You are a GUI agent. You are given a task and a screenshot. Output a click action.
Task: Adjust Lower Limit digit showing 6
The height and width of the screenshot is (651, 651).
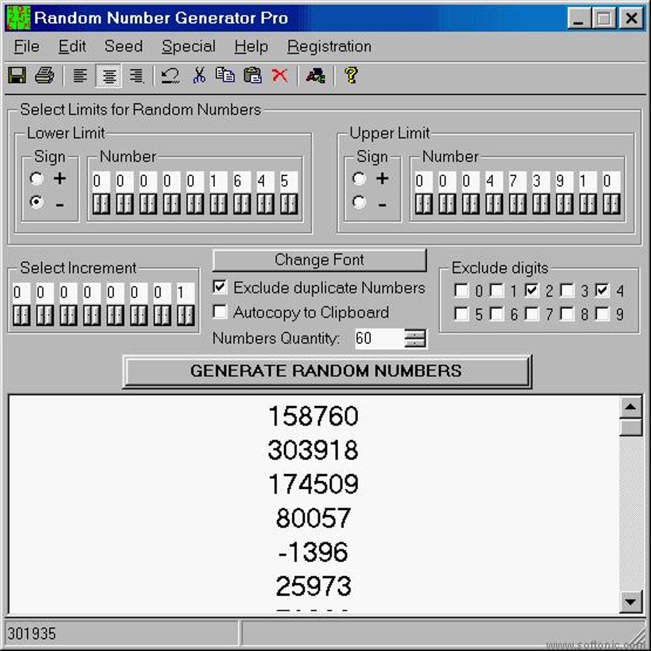(242, 204)
